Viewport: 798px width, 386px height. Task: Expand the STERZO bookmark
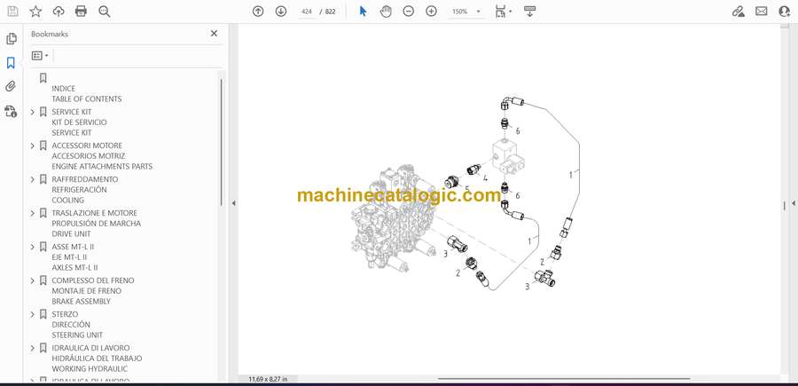pos(33,314)
